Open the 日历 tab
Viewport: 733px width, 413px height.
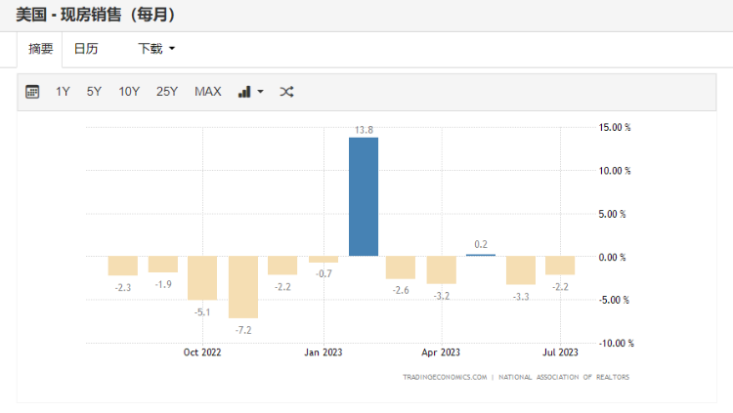86,49
